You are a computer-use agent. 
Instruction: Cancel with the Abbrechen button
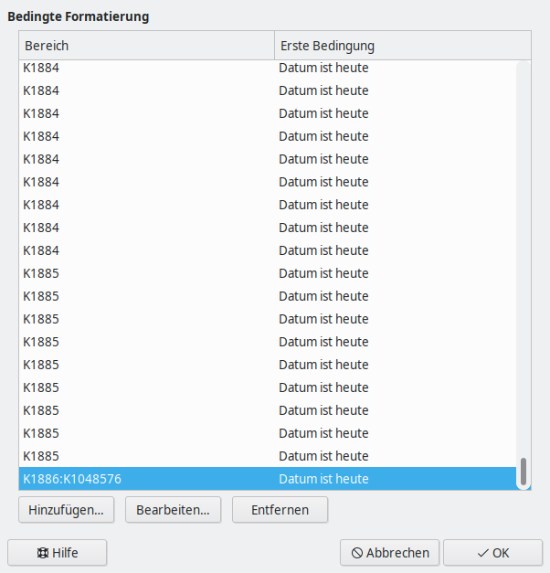(x=389, y=553)
